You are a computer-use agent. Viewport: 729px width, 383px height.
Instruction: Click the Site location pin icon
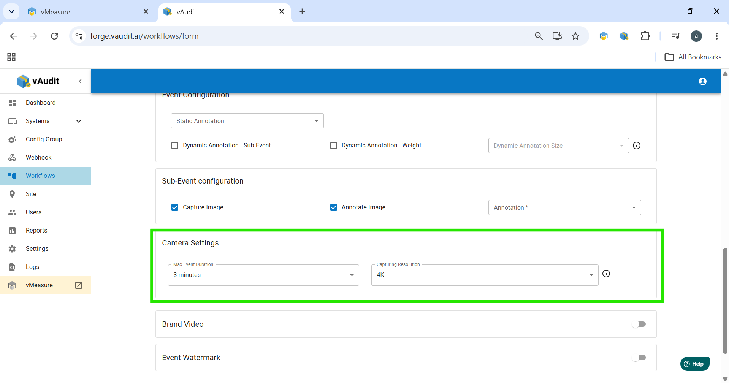tap(12, 194)
